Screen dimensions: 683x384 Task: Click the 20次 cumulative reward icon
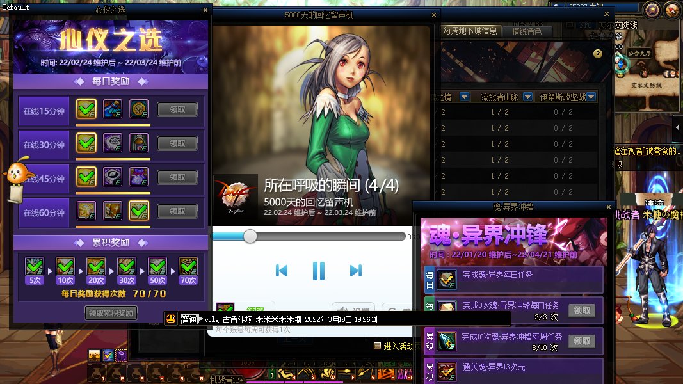pyautogui.click(x=96, y=266)
